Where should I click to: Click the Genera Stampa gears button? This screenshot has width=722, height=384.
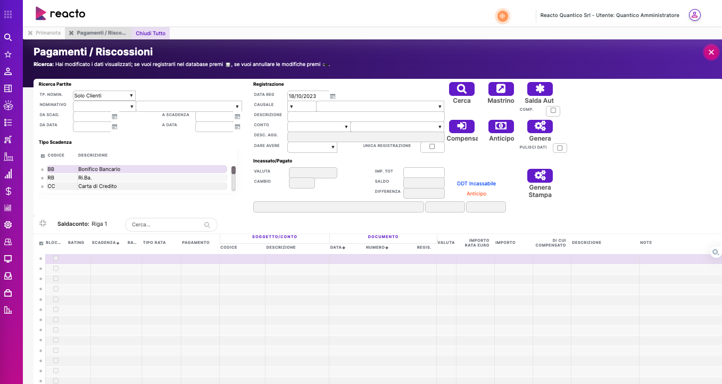coord(540,176)
